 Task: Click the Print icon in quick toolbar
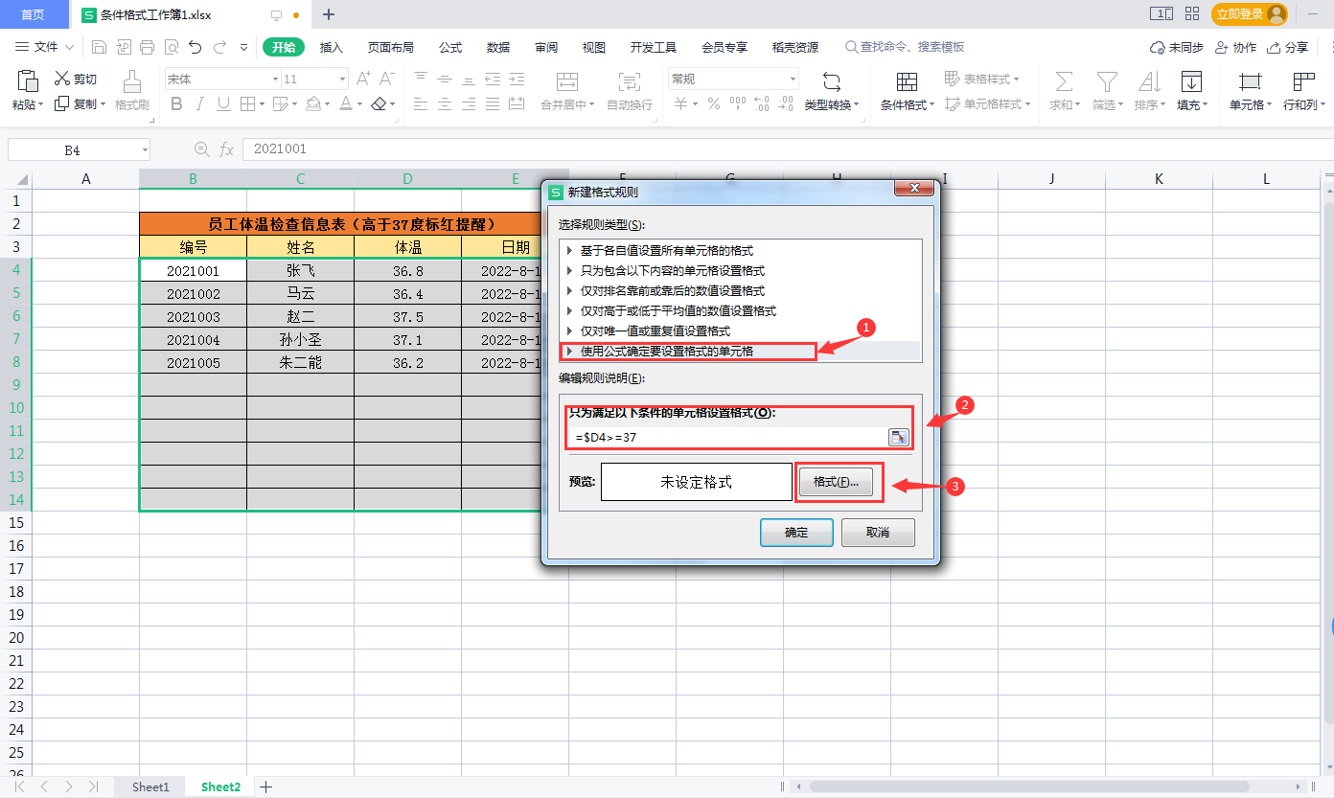[147, 47]
